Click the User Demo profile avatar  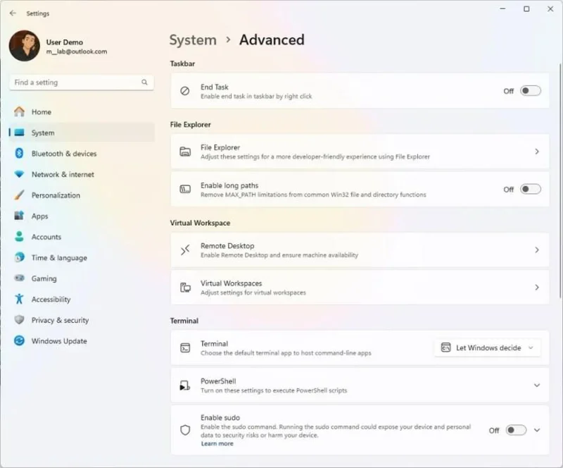pos(25,46)
